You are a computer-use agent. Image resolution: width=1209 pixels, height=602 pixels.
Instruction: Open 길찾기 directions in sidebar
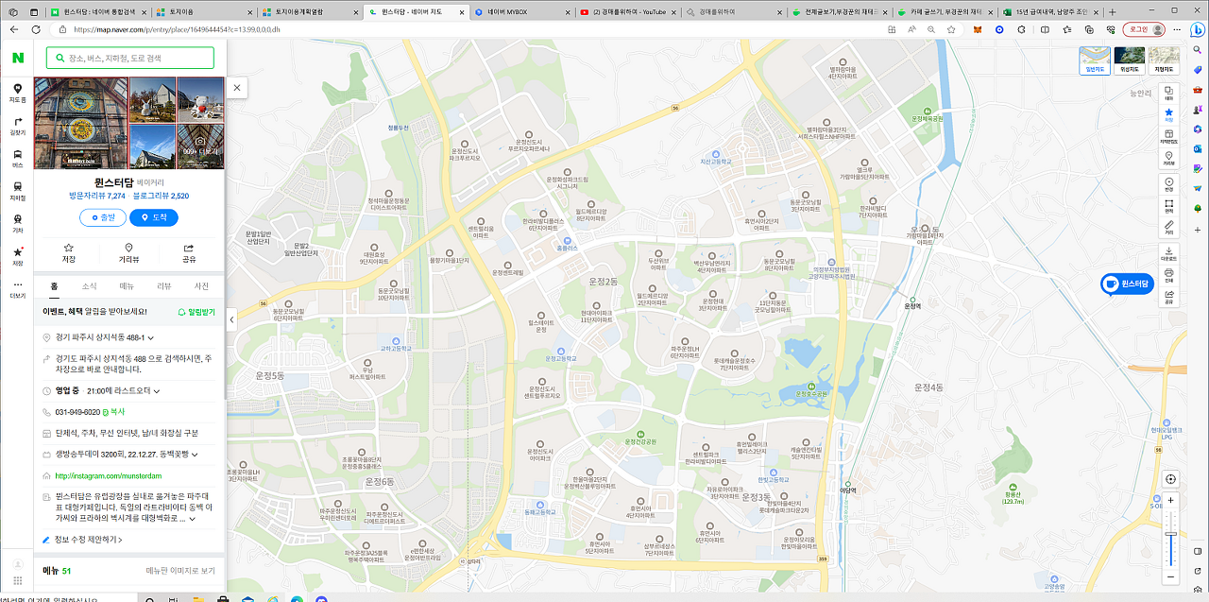click(x=17, y=126)
